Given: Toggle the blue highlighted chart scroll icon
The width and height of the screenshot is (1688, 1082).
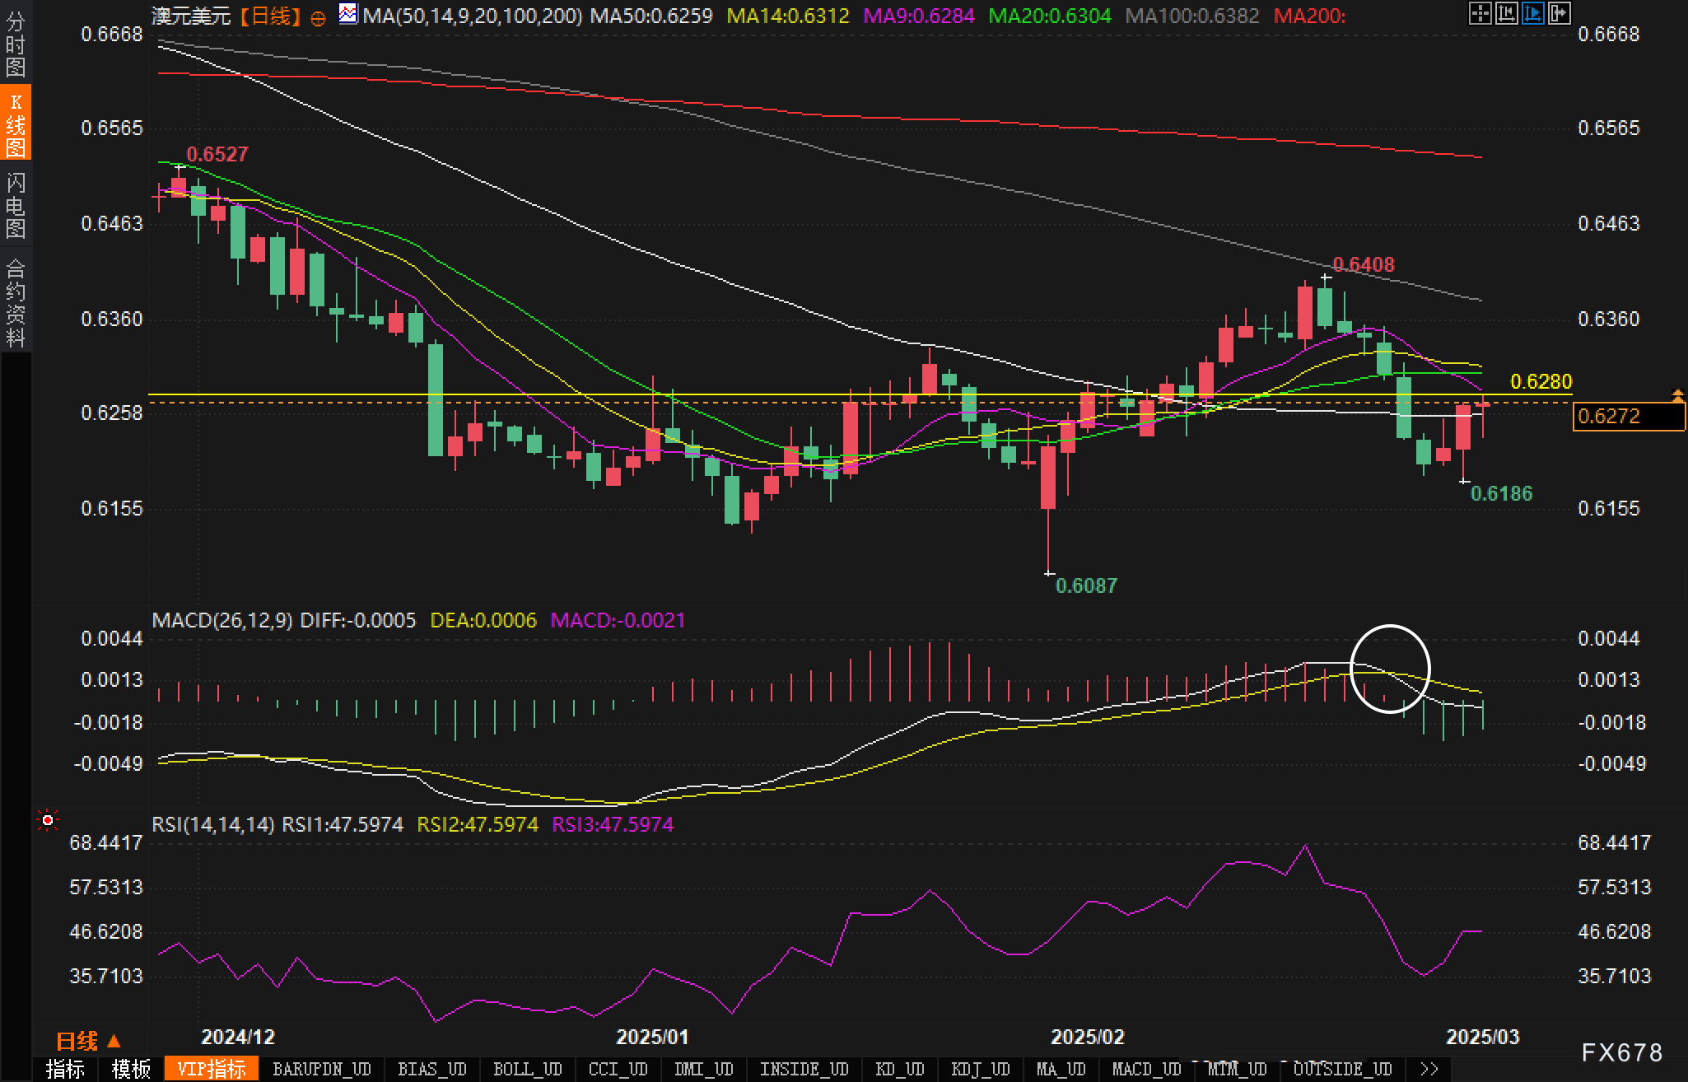Looking at the screenshot, I should point(1532,13).
